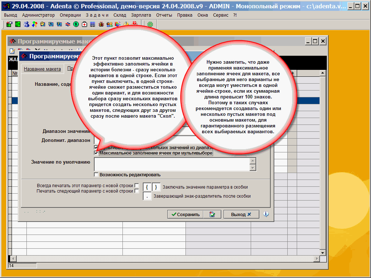Tick Печатать следующий параметр с новой строки
Screen dimensions: 371x278
(137, 191)
